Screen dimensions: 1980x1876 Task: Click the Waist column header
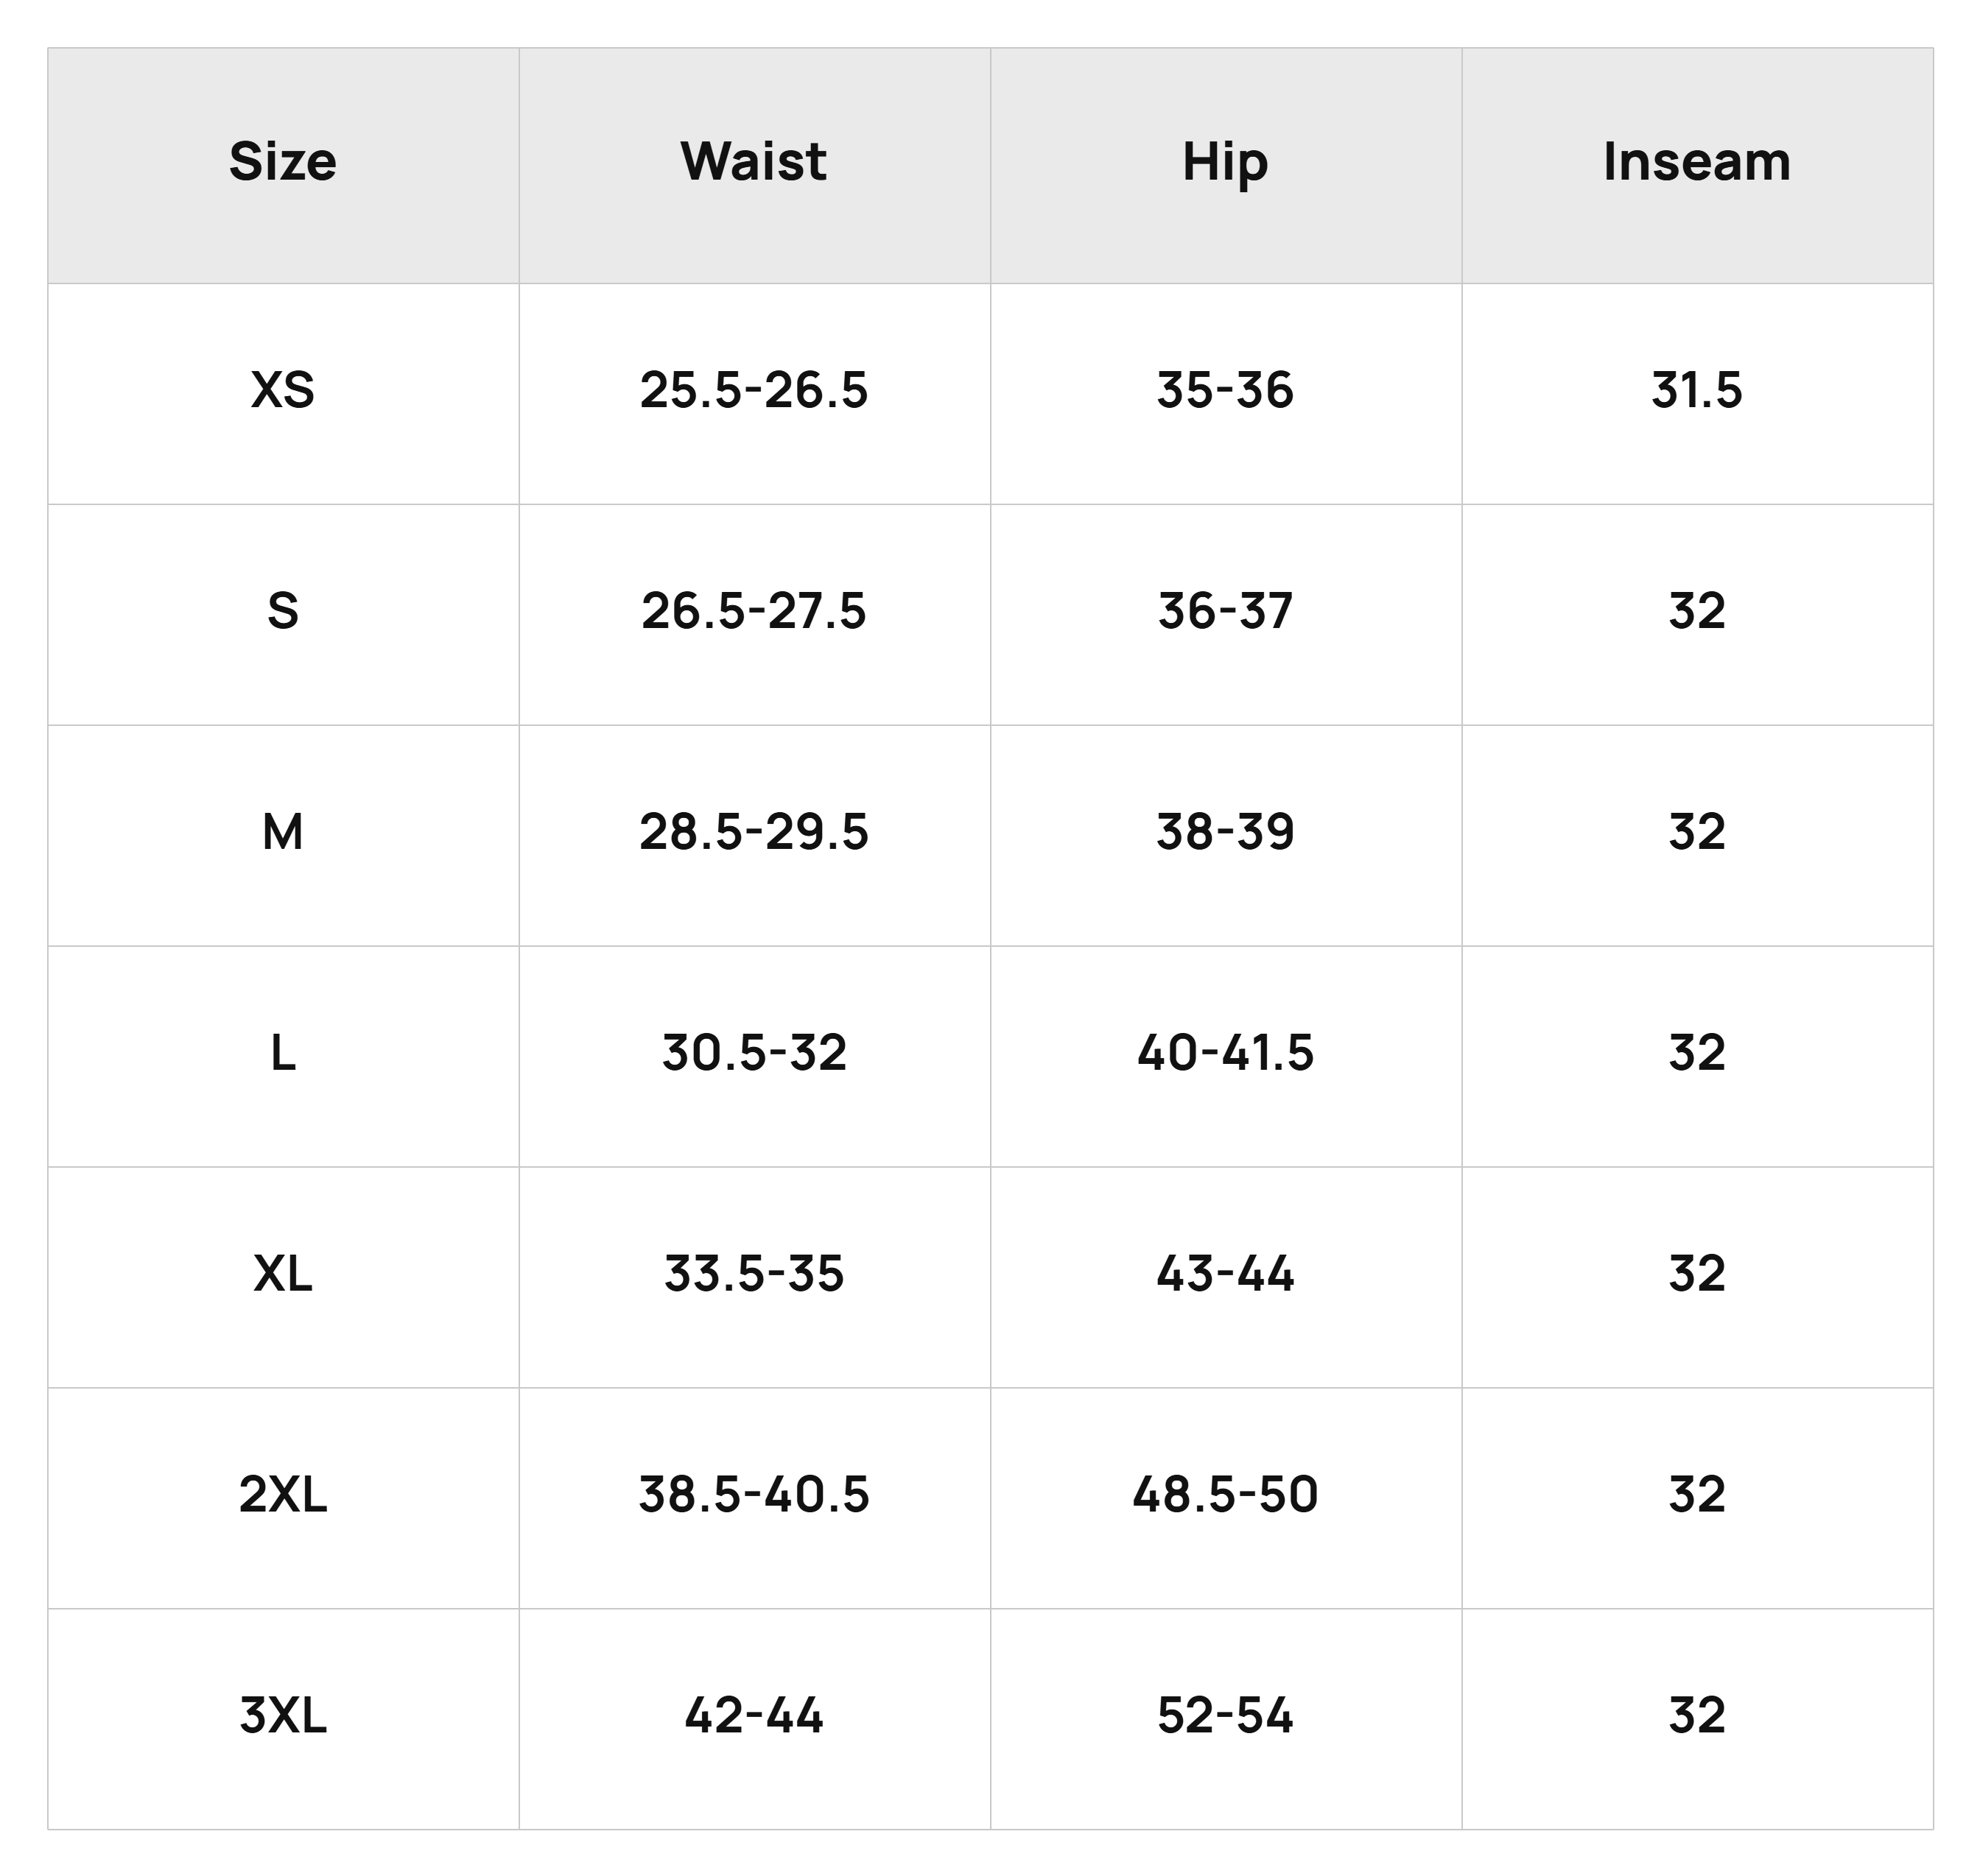[x=754, y=161]
